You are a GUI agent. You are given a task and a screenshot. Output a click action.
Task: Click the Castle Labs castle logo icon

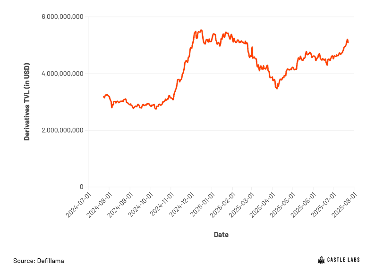[x=321, y=260]
